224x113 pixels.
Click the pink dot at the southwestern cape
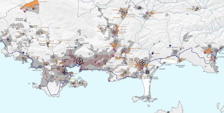tap(40, 88)
